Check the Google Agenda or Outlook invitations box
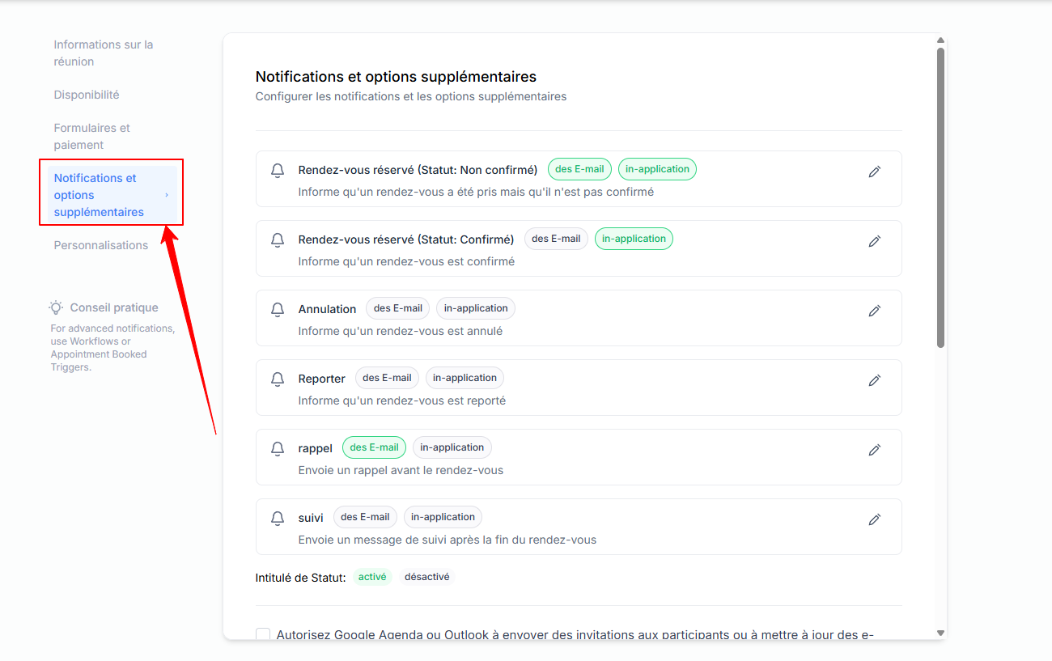The height and width of the screenshot is (661, 1052). 263,634
